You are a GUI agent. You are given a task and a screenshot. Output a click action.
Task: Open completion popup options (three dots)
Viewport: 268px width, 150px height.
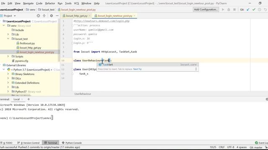[x=196, y=69]
